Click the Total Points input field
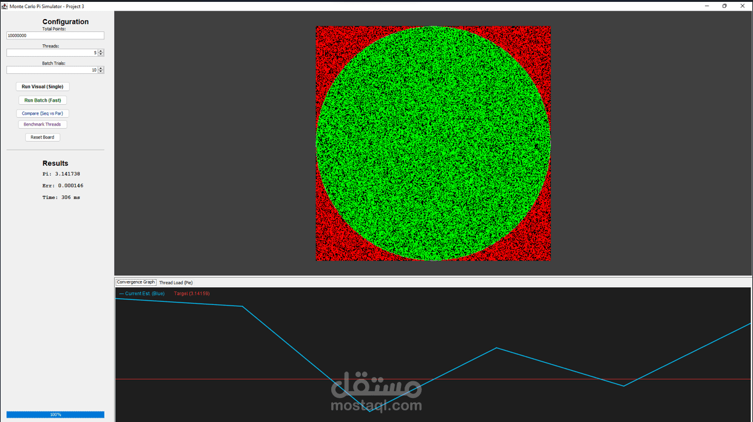Viewport: 753px width, 422px height. click(55, 35)
